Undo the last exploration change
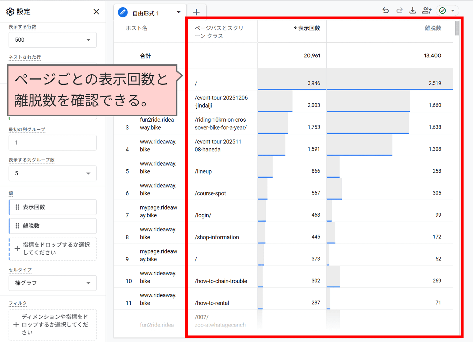The image size is (473, 342). pos(385,10)
